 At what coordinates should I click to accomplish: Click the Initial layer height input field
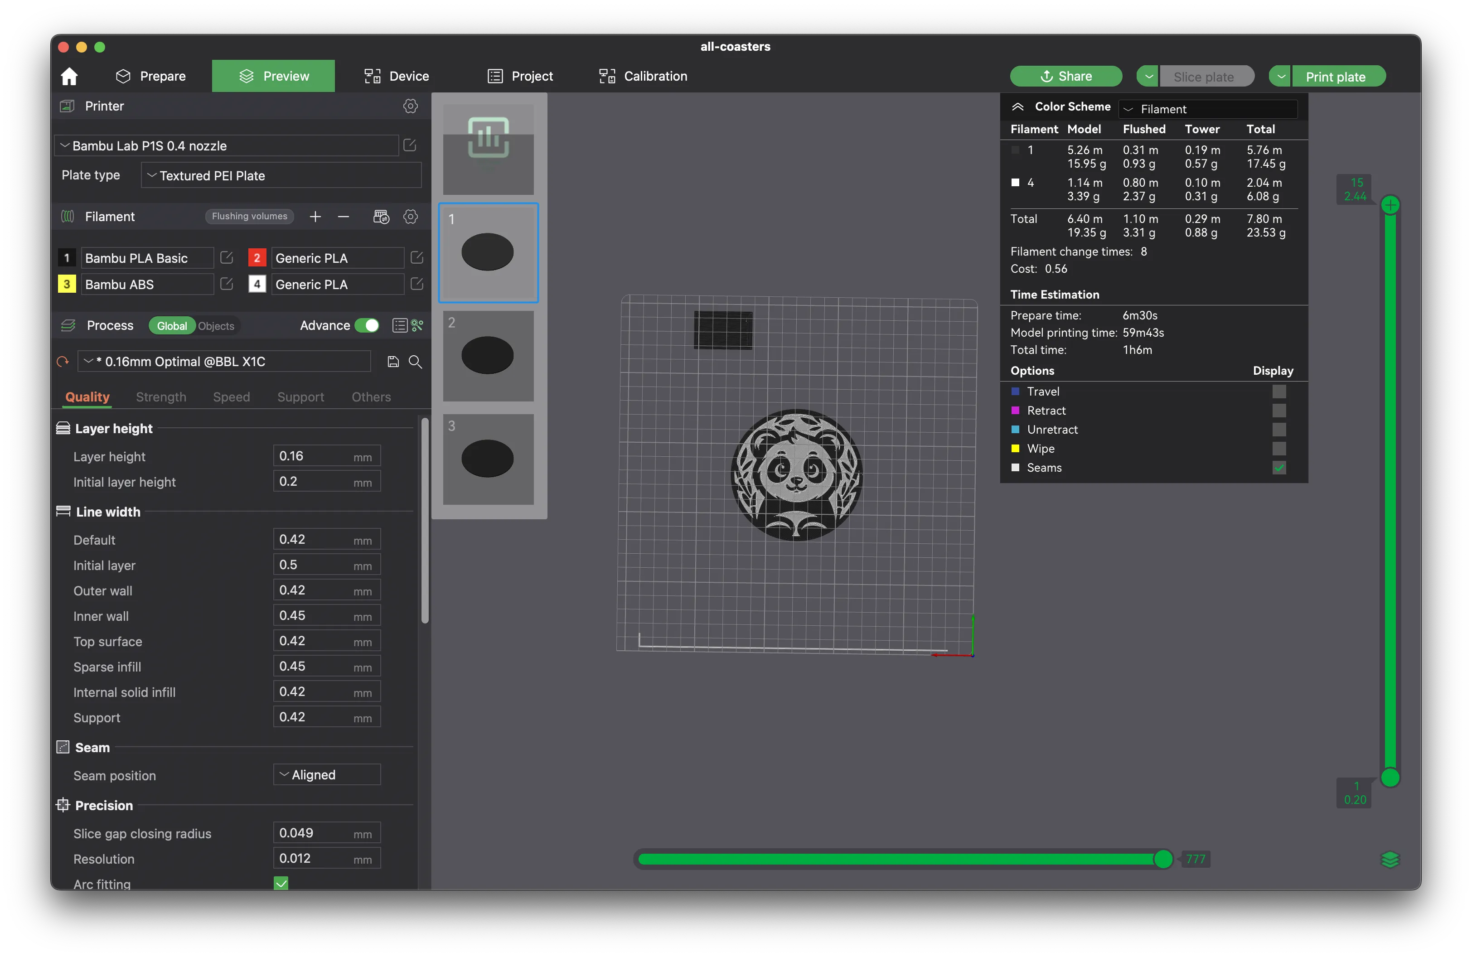coord(327,482)
